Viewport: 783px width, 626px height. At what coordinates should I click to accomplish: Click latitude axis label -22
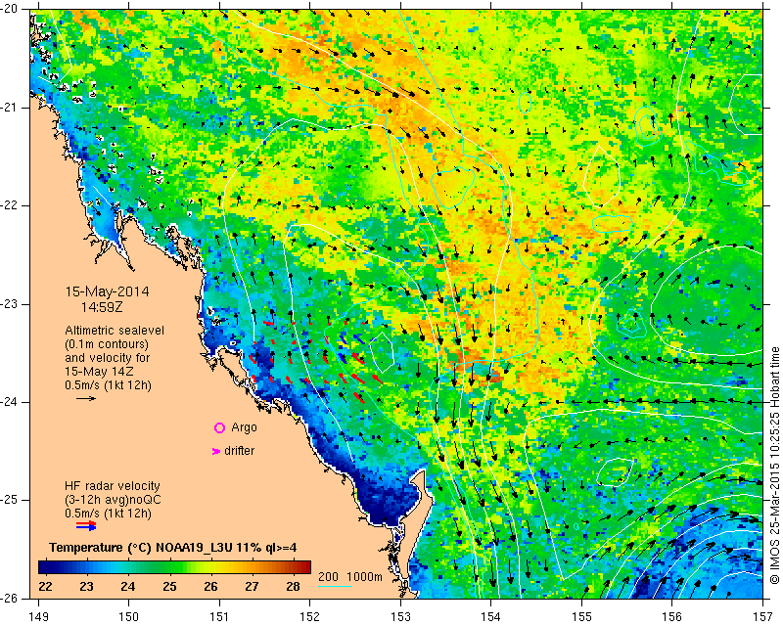click(10, 205)
